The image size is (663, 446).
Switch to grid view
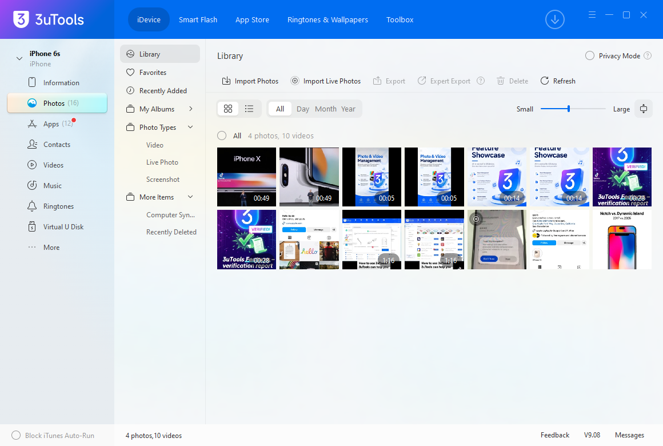(228, 109)
